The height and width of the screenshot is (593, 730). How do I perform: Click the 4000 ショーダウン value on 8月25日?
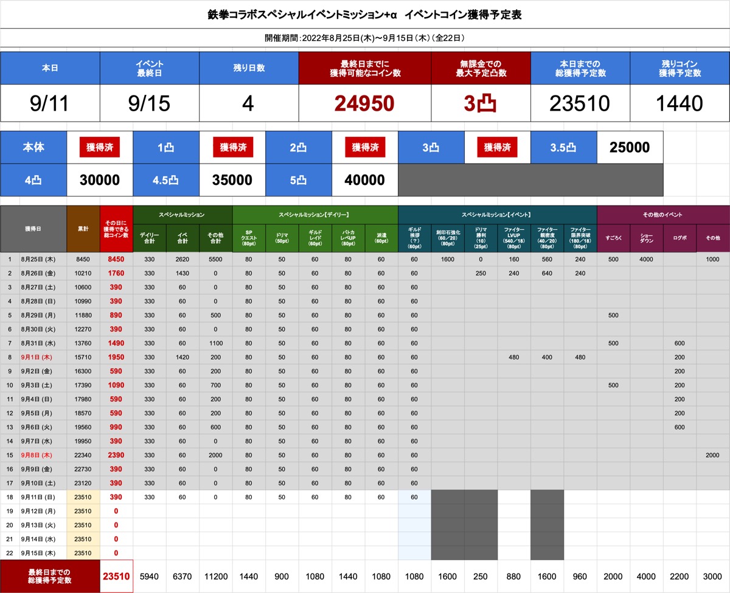pyautogui.click(x=646, y=260)
